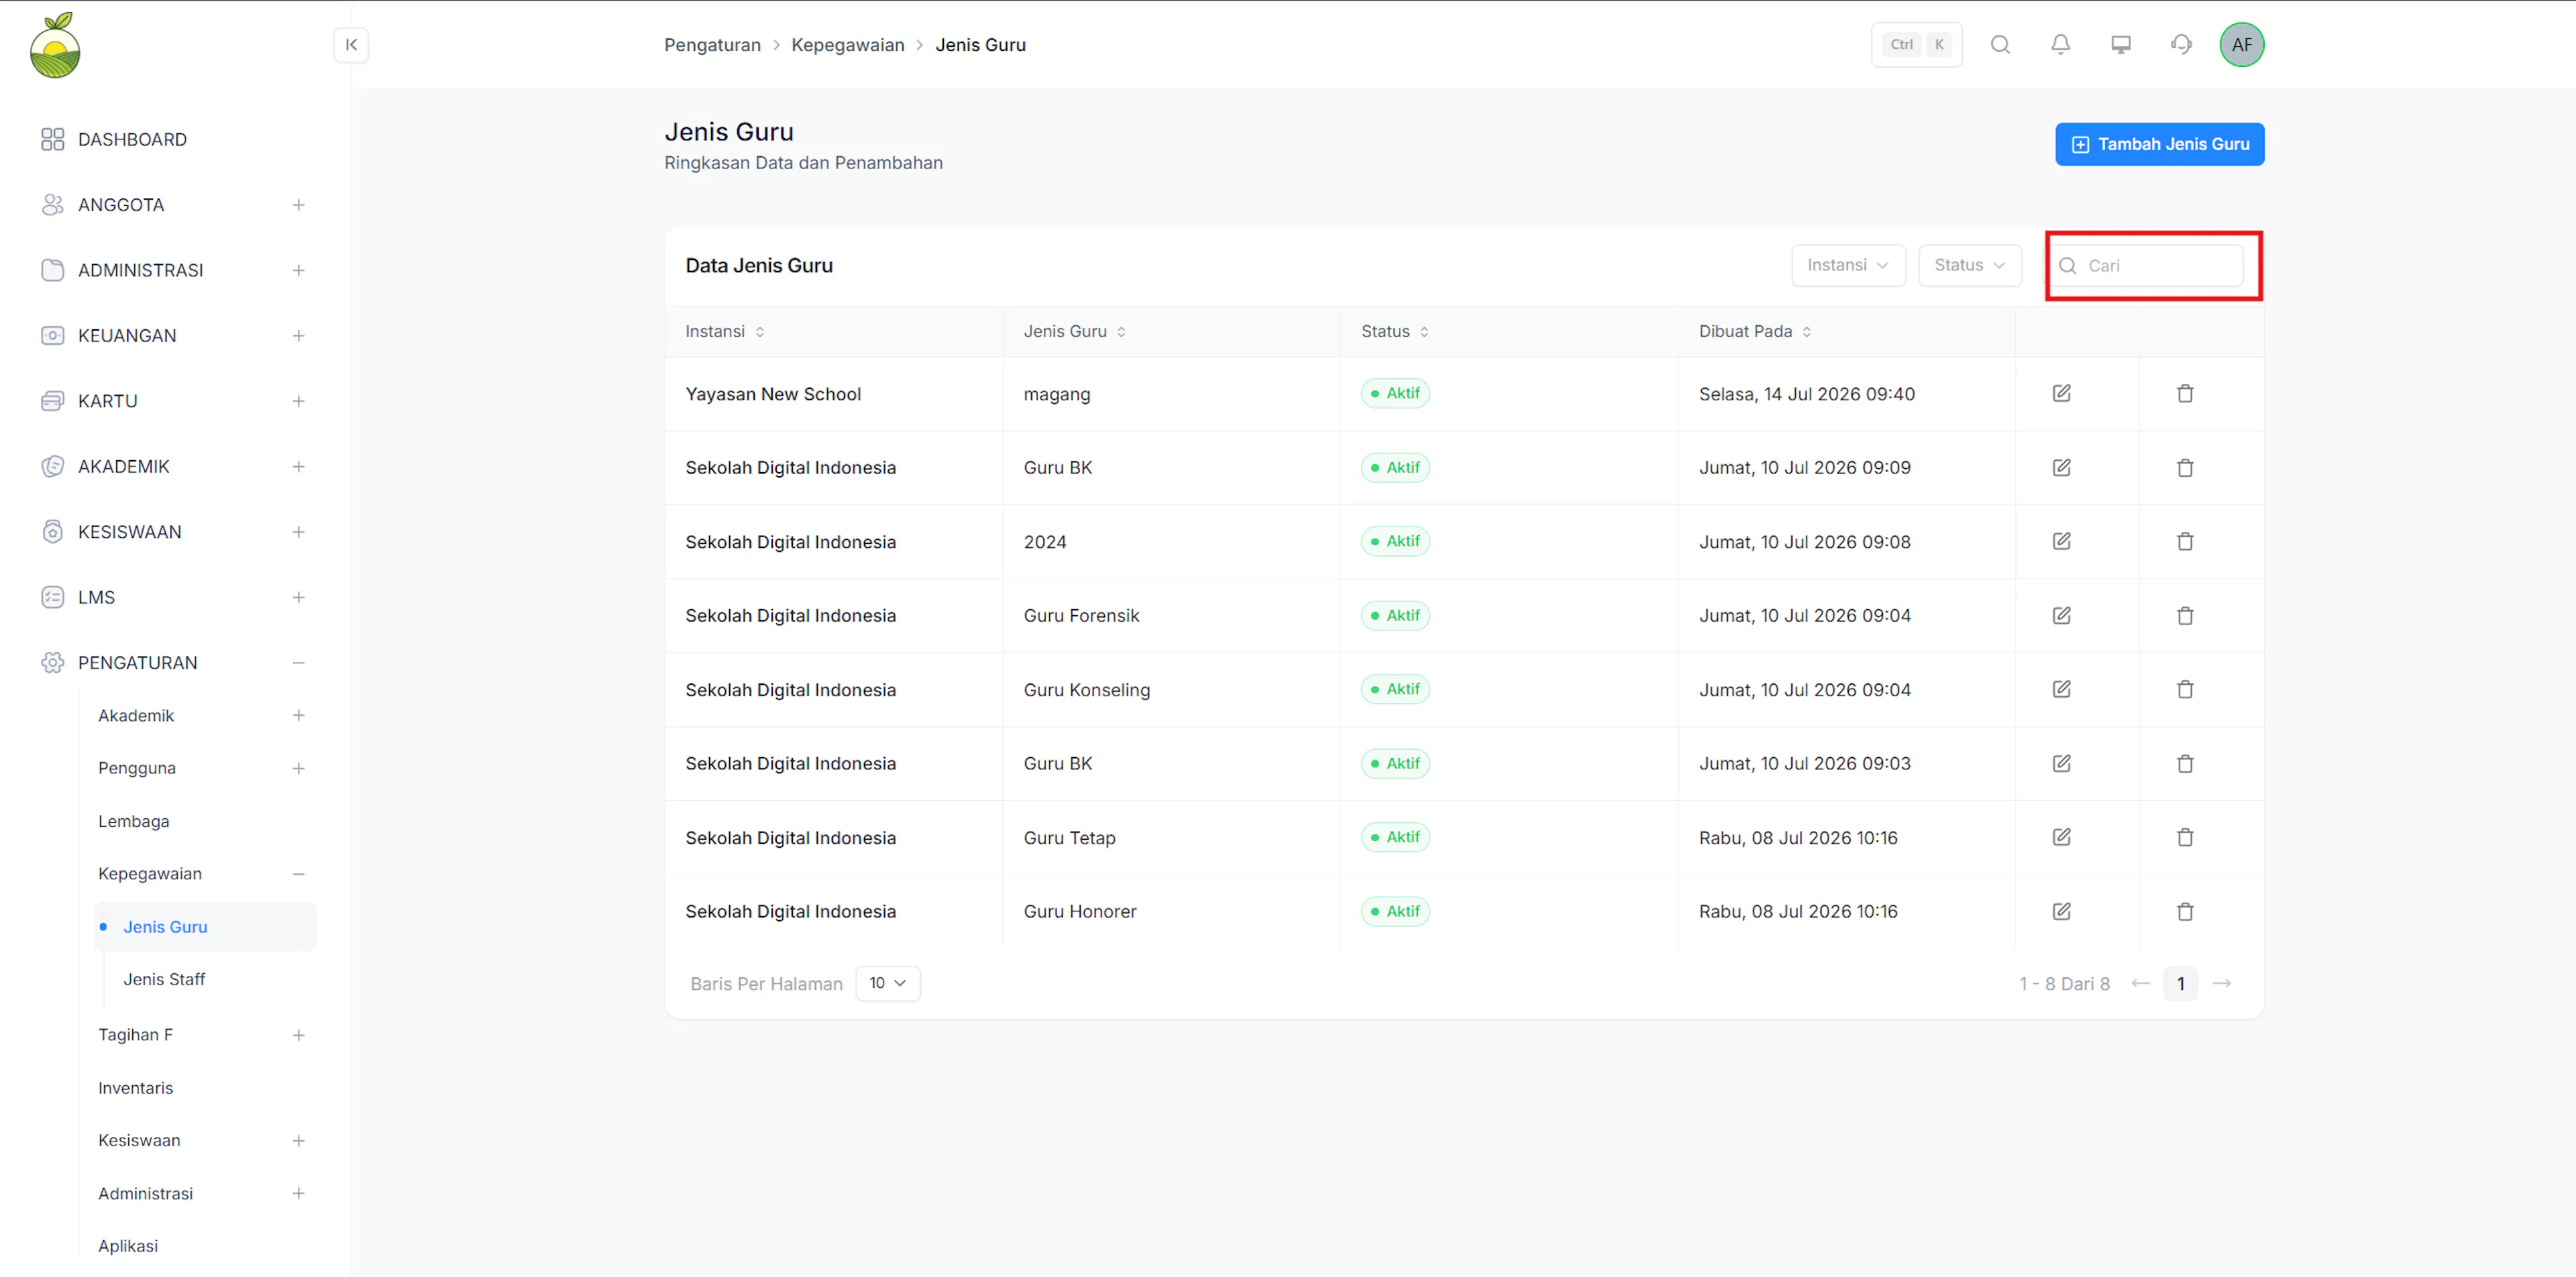Click the sidebar collapse arrow icon
The width and height of the screenshot is (2576, 1277).
[351, 45]
